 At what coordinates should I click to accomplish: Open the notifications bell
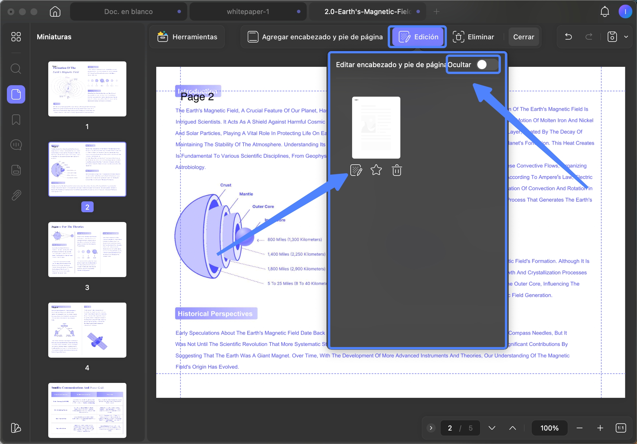point(605,11)
